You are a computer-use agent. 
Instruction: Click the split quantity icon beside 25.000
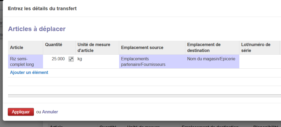click(x=71, y=59)
